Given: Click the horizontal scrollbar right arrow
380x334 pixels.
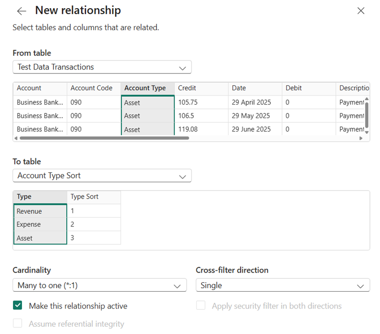Looking at the screenshot, I should click(361, 138).
